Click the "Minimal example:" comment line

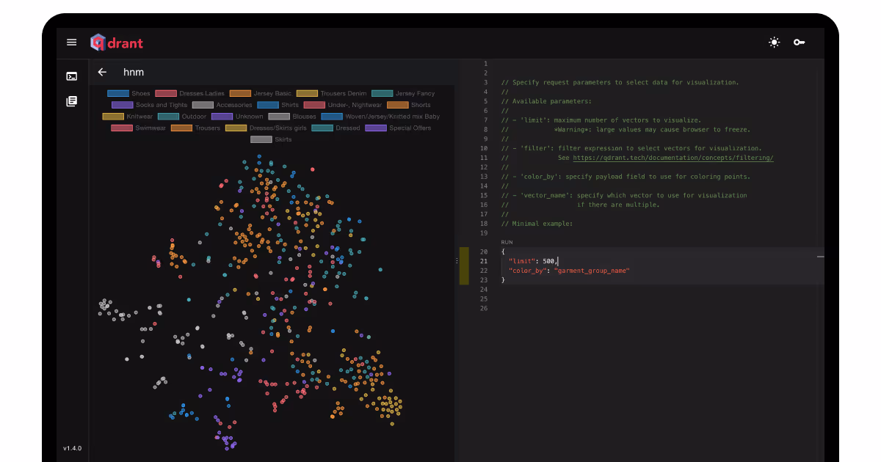(x=536, y=224)
